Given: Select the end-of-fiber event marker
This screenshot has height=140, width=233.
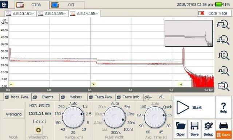Looking at the screenshot, I should 181,84.
